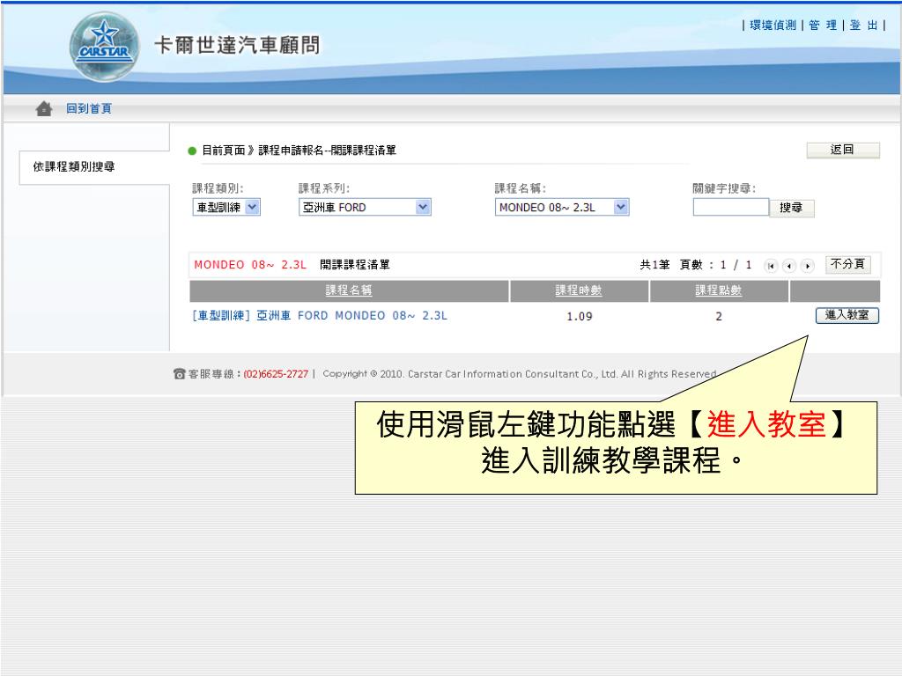Sort by the 課程時數 column header

point(579,290)
